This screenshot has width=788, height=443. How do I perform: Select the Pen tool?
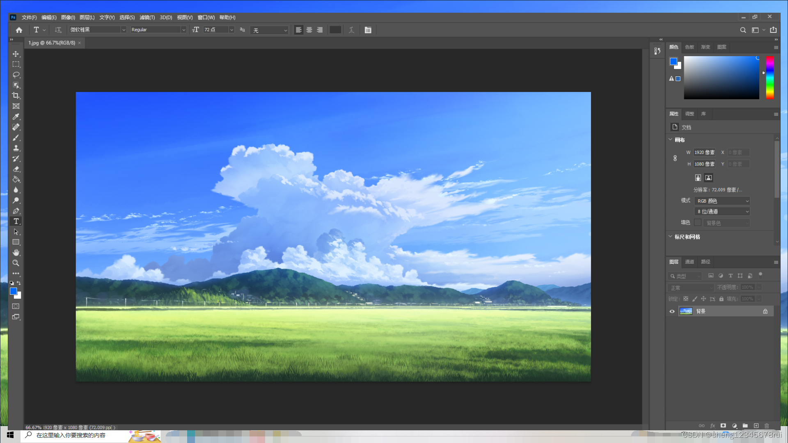(x=16, y=211)
